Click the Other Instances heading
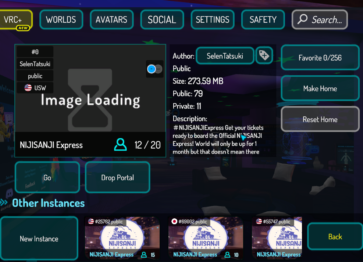The height and width of the screenshot is (262, 363). (49, 203)
